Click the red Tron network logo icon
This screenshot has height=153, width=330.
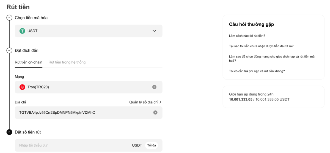pyautogui.click(x=22, y=87)
